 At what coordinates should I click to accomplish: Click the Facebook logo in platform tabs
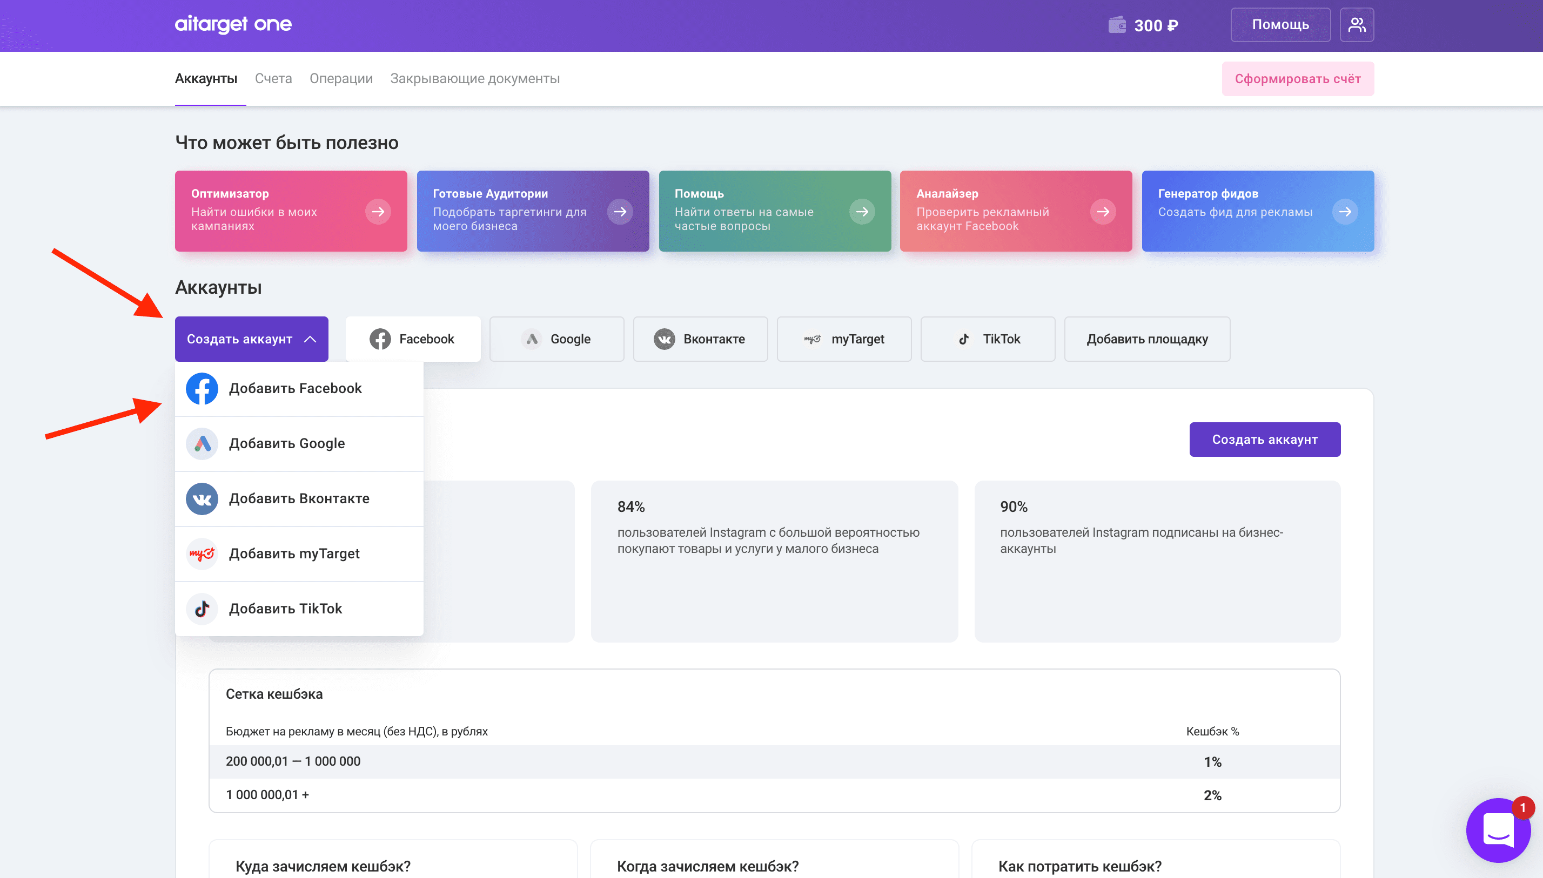pyautogui.click(x=380, y=339)
